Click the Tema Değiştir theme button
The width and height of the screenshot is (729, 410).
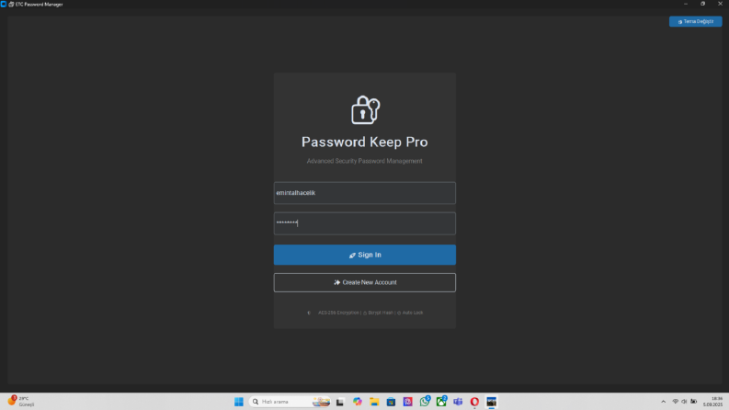tap(696, 21)
